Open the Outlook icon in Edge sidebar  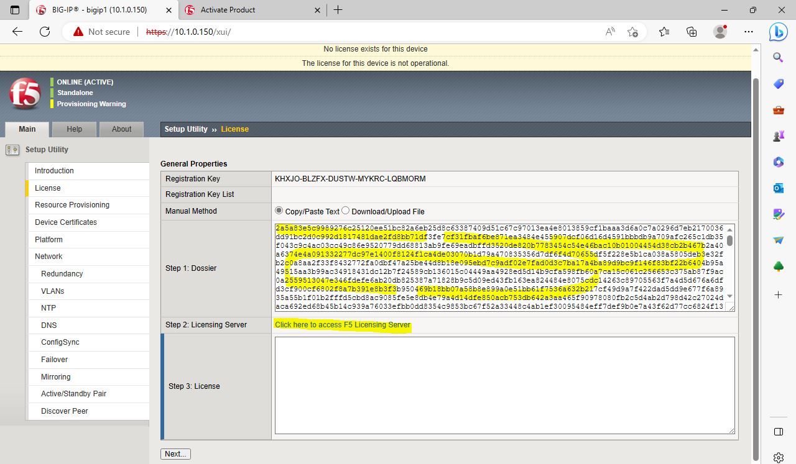coord(778,188)
